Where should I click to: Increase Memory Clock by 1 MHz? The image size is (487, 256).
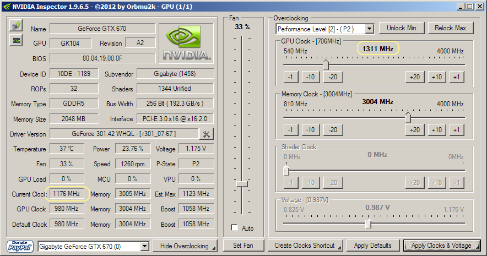(457, 130)
